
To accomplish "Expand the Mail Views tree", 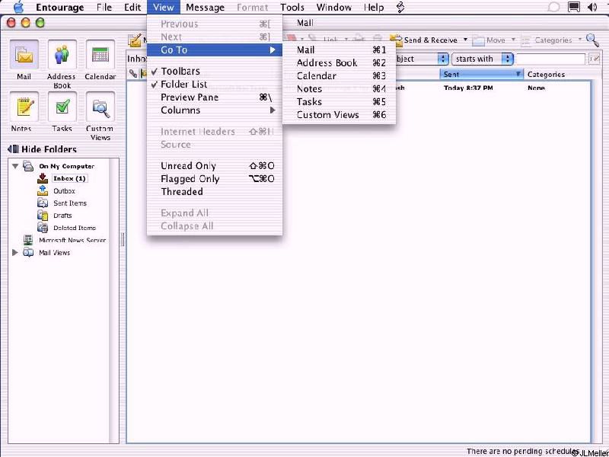I will [x=14, y=253].
